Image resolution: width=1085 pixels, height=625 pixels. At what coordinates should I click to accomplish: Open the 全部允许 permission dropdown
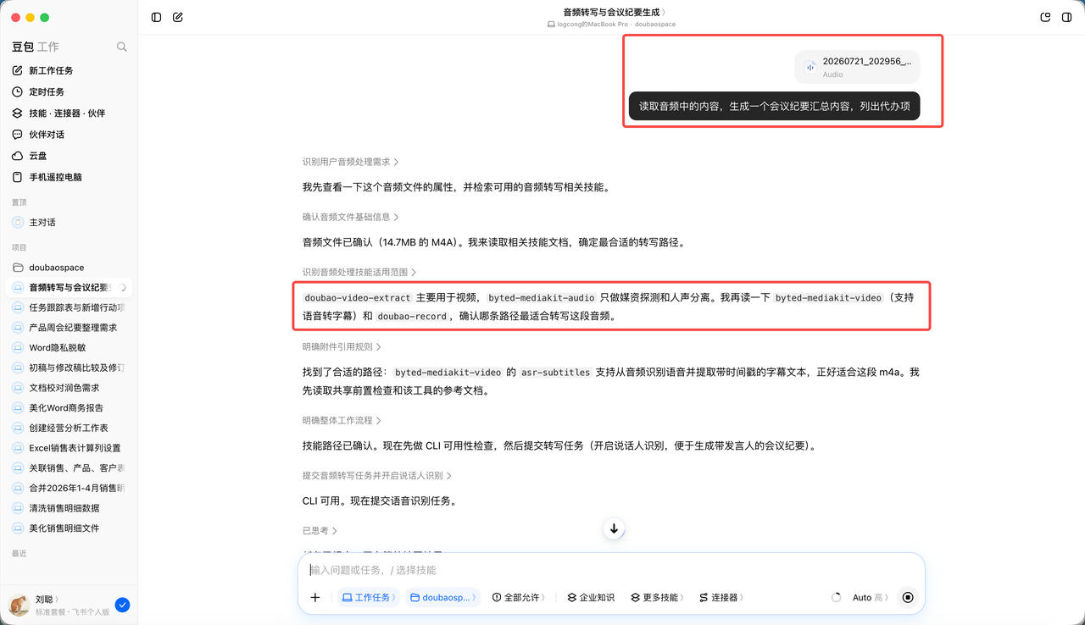[519, 597]
